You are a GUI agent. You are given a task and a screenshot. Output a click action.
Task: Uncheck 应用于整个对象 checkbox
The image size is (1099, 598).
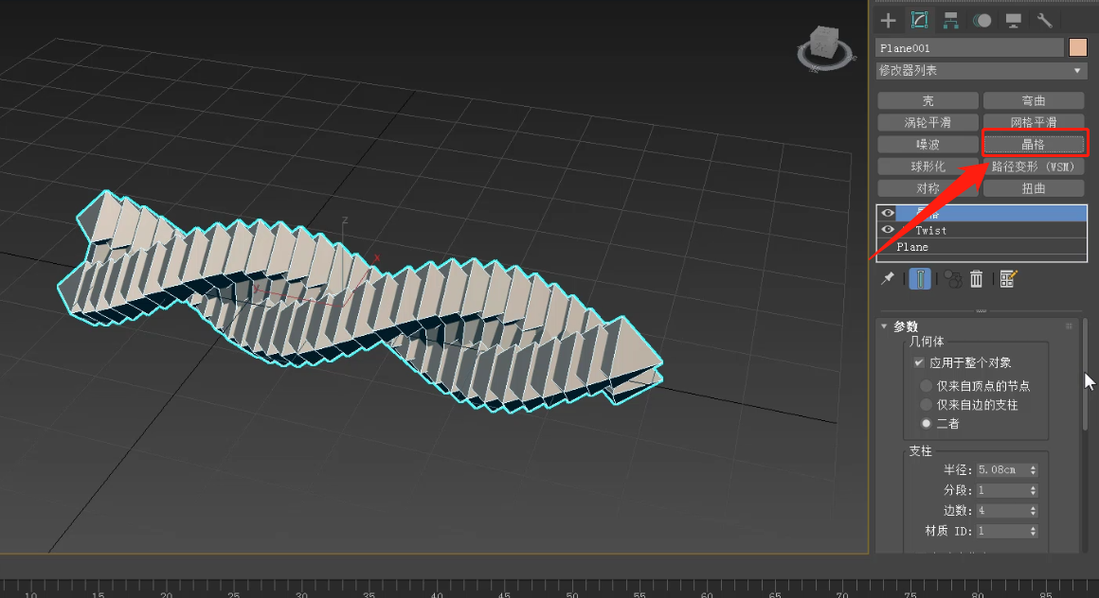pyautogui.click(x=919, y=362)
